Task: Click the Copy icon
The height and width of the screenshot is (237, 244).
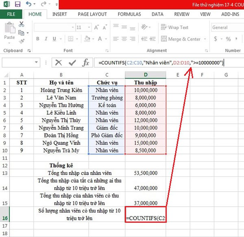Action: pyautogui.click(x=21, y=33)
